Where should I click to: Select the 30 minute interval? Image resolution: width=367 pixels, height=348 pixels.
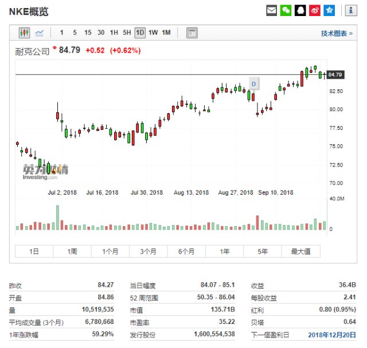pos(101,33)
